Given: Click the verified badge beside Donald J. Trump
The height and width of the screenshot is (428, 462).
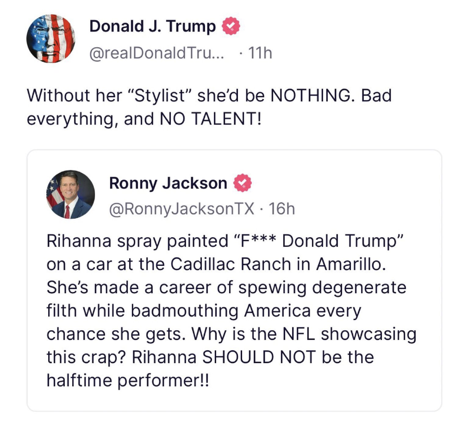Looking at the screenshot, I should [231, 27].
